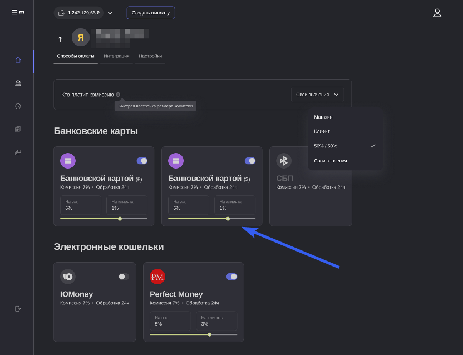Image resolution: width=463 pixels, height=355 pixels.
Task: Enable the ЮMoney payment switch
Action: (124, 277)
